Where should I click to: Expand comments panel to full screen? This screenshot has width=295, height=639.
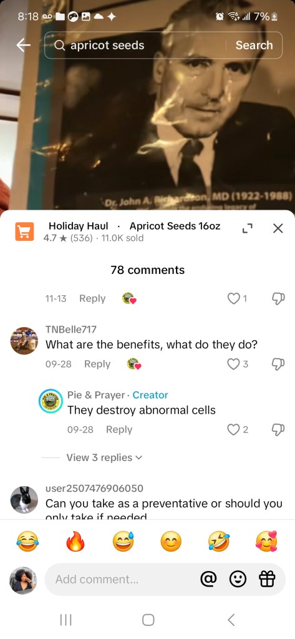coord(248,228)
